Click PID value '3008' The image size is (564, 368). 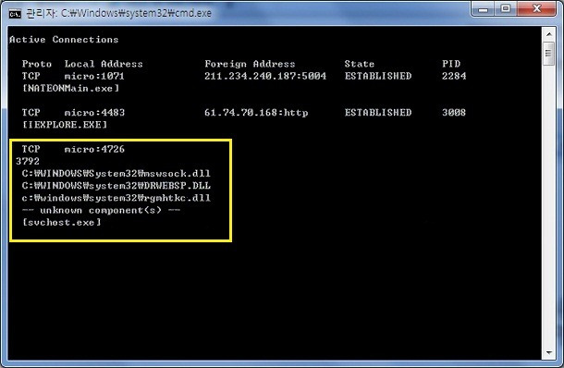click(x=454, y=113)
